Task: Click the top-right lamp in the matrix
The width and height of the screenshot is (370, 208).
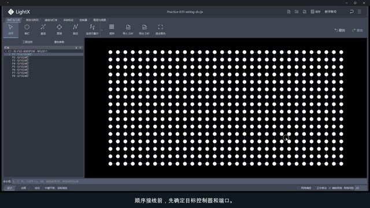Action: (x=341, y=52)
